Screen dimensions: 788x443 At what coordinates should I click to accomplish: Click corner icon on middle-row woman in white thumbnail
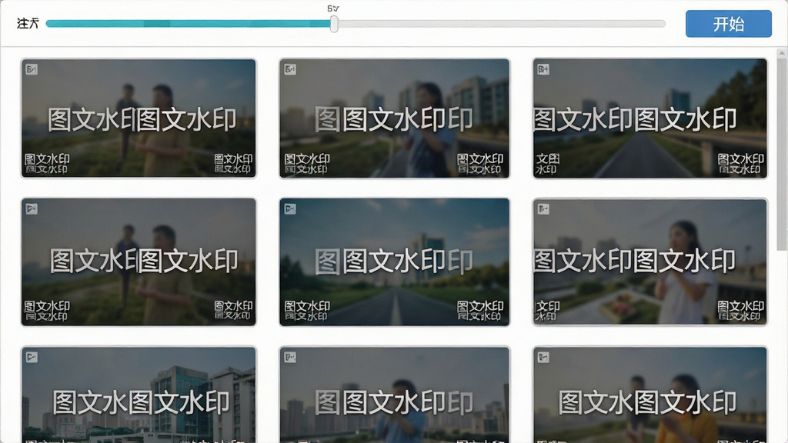click(x=543, y=208)
